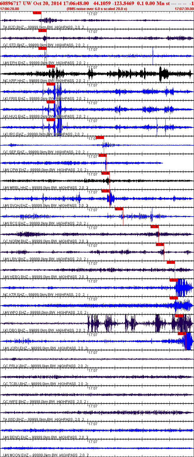The height and width of the screenshot is (457, 194).
Task: Click the arrival flag on CC SEP trace
Action: point(100,138)
